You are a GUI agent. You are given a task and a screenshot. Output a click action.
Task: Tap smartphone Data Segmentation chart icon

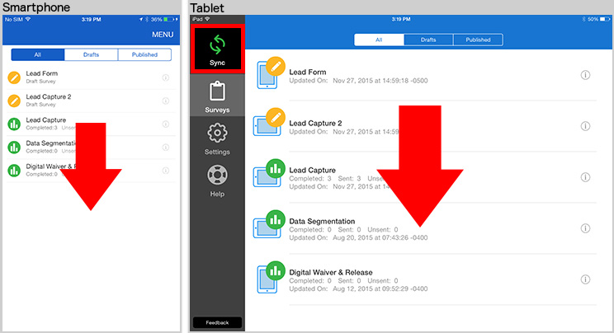pos(14,148)
